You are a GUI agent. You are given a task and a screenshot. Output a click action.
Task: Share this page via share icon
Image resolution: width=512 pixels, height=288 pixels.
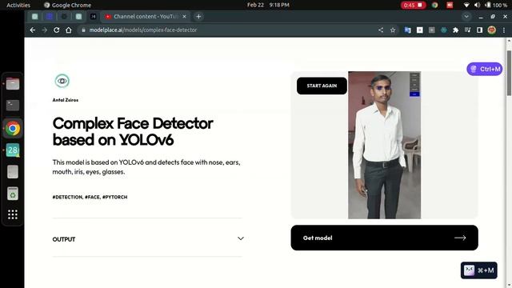pos(381,30)
